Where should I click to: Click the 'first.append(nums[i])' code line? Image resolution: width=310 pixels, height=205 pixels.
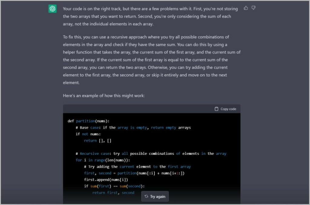(x=106, y=180)
